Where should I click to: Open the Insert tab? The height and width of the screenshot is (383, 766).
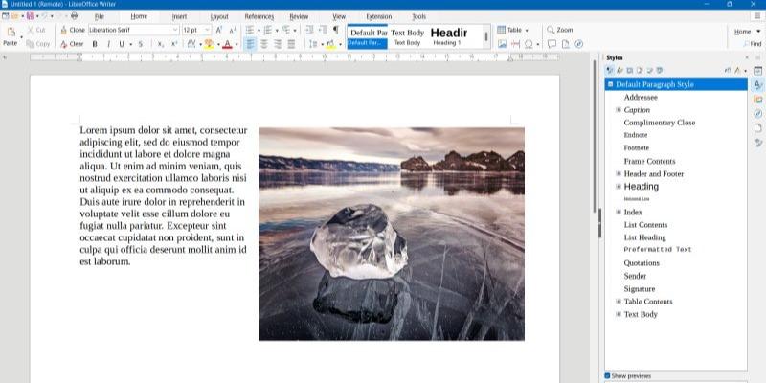pos(179,16)
